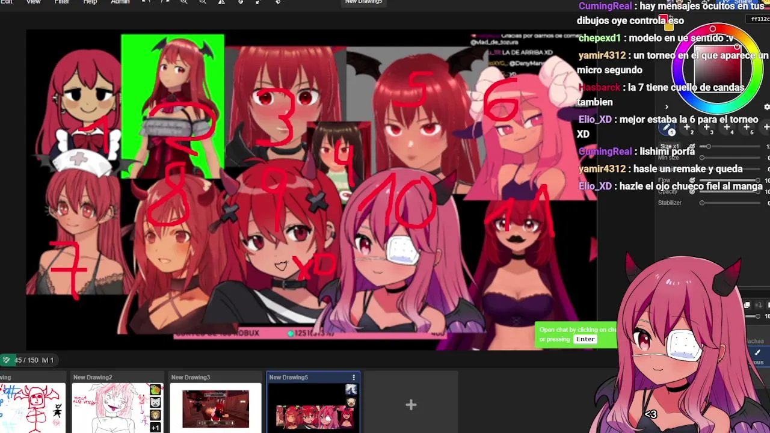Toggle pressure icon next to Flow

click(692, 180)
